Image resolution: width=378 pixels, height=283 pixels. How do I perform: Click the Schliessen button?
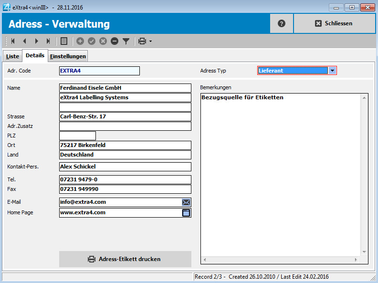334,23
